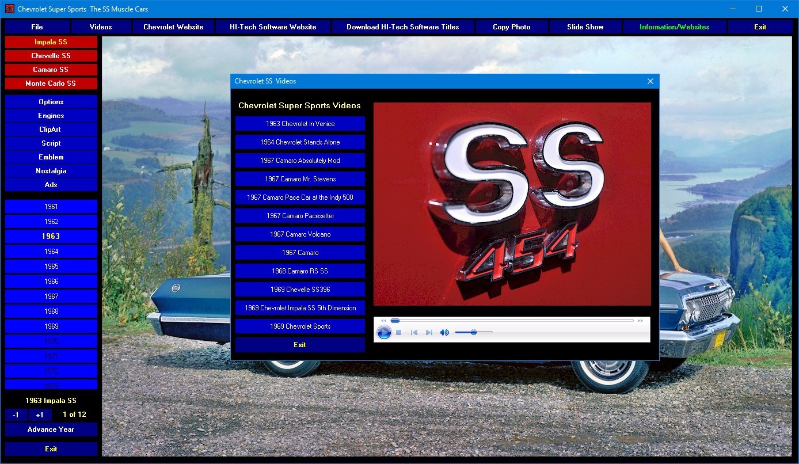Play 1967 Camaro Pace Car Indy 500

[x=300, y=197]
